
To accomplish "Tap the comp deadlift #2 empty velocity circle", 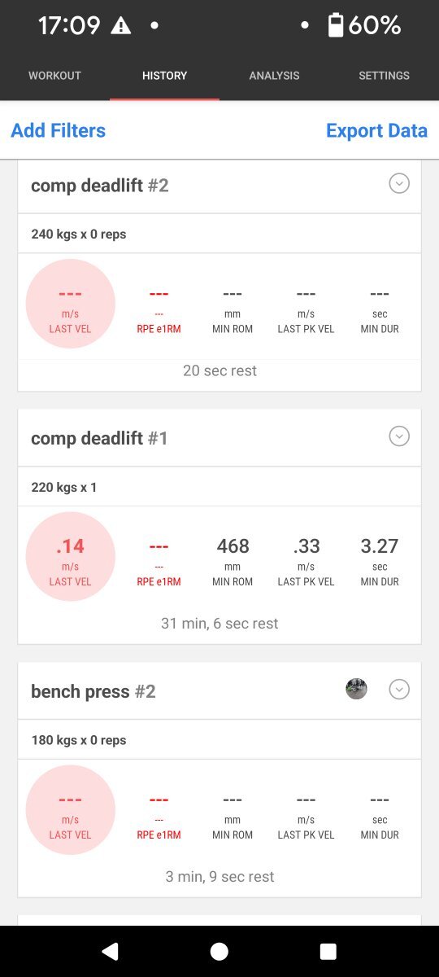I will tap(71, 304).
